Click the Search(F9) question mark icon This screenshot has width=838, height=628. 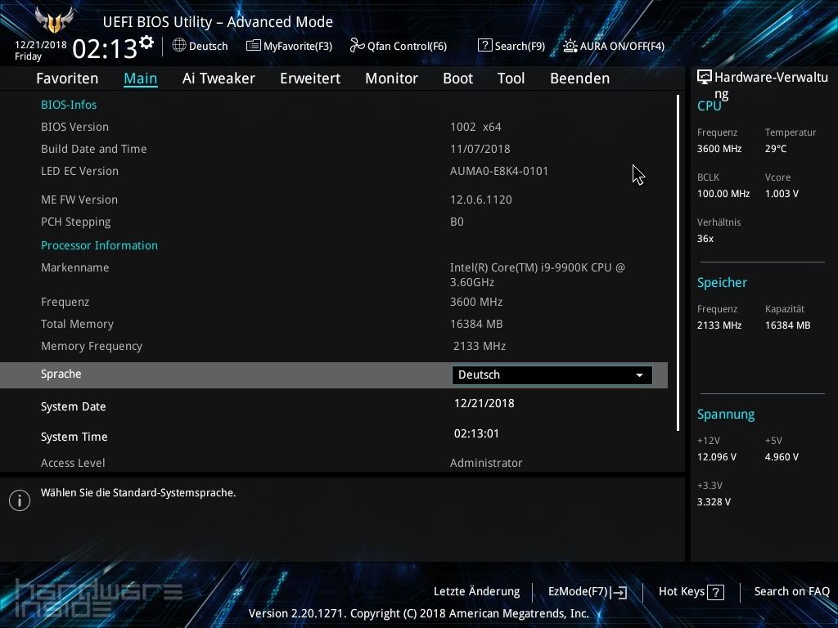(484, 46)
